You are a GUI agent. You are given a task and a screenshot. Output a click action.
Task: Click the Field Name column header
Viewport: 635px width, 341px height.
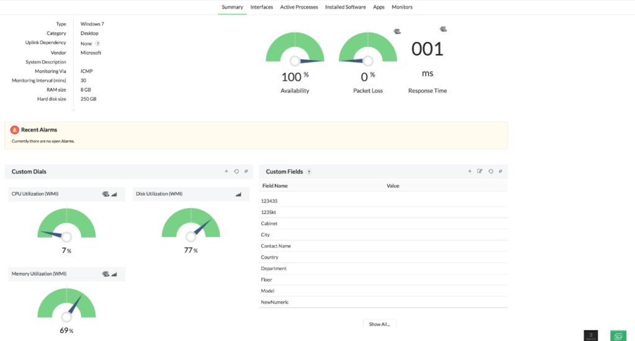click(x=275, y=186)
